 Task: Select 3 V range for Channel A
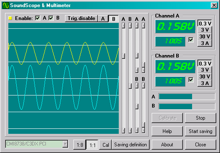click(x=205, y=30)
